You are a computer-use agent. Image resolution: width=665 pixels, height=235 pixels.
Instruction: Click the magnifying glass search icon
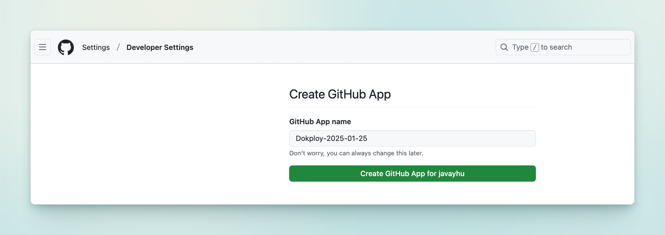(504, 47)
